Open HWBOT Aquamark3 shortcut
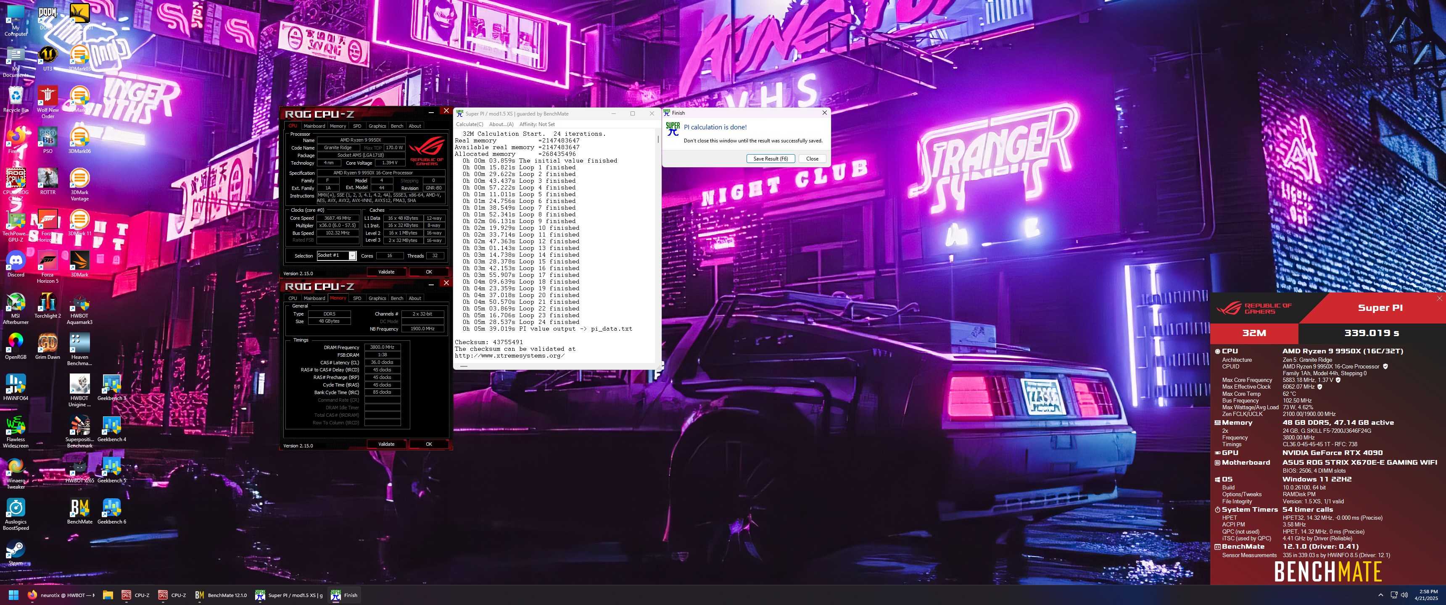 pos(80,308)
